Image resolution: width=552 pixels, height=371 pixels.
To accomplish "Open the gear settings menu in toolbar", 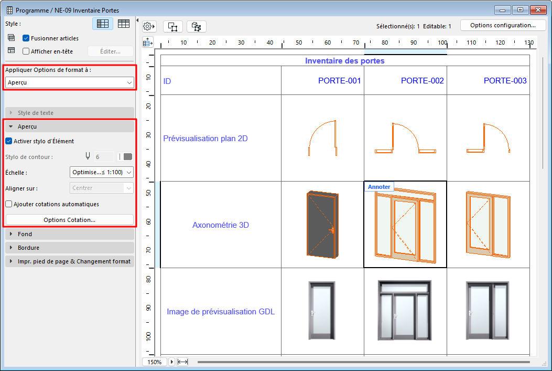I will click(x=149, y=26).
